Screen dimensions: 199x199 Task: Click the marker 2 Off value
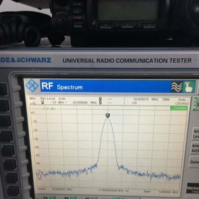click(134, 103)
